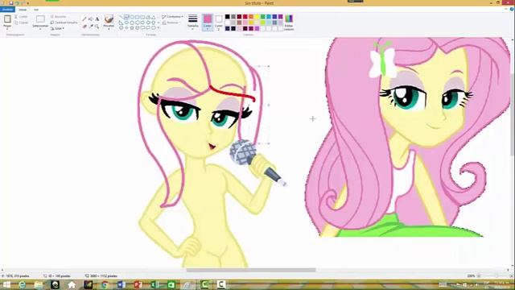The height and width of the screenshot is (290, 515).
Task: Open the Relleno dropdown
Action: tap(171, 23)
